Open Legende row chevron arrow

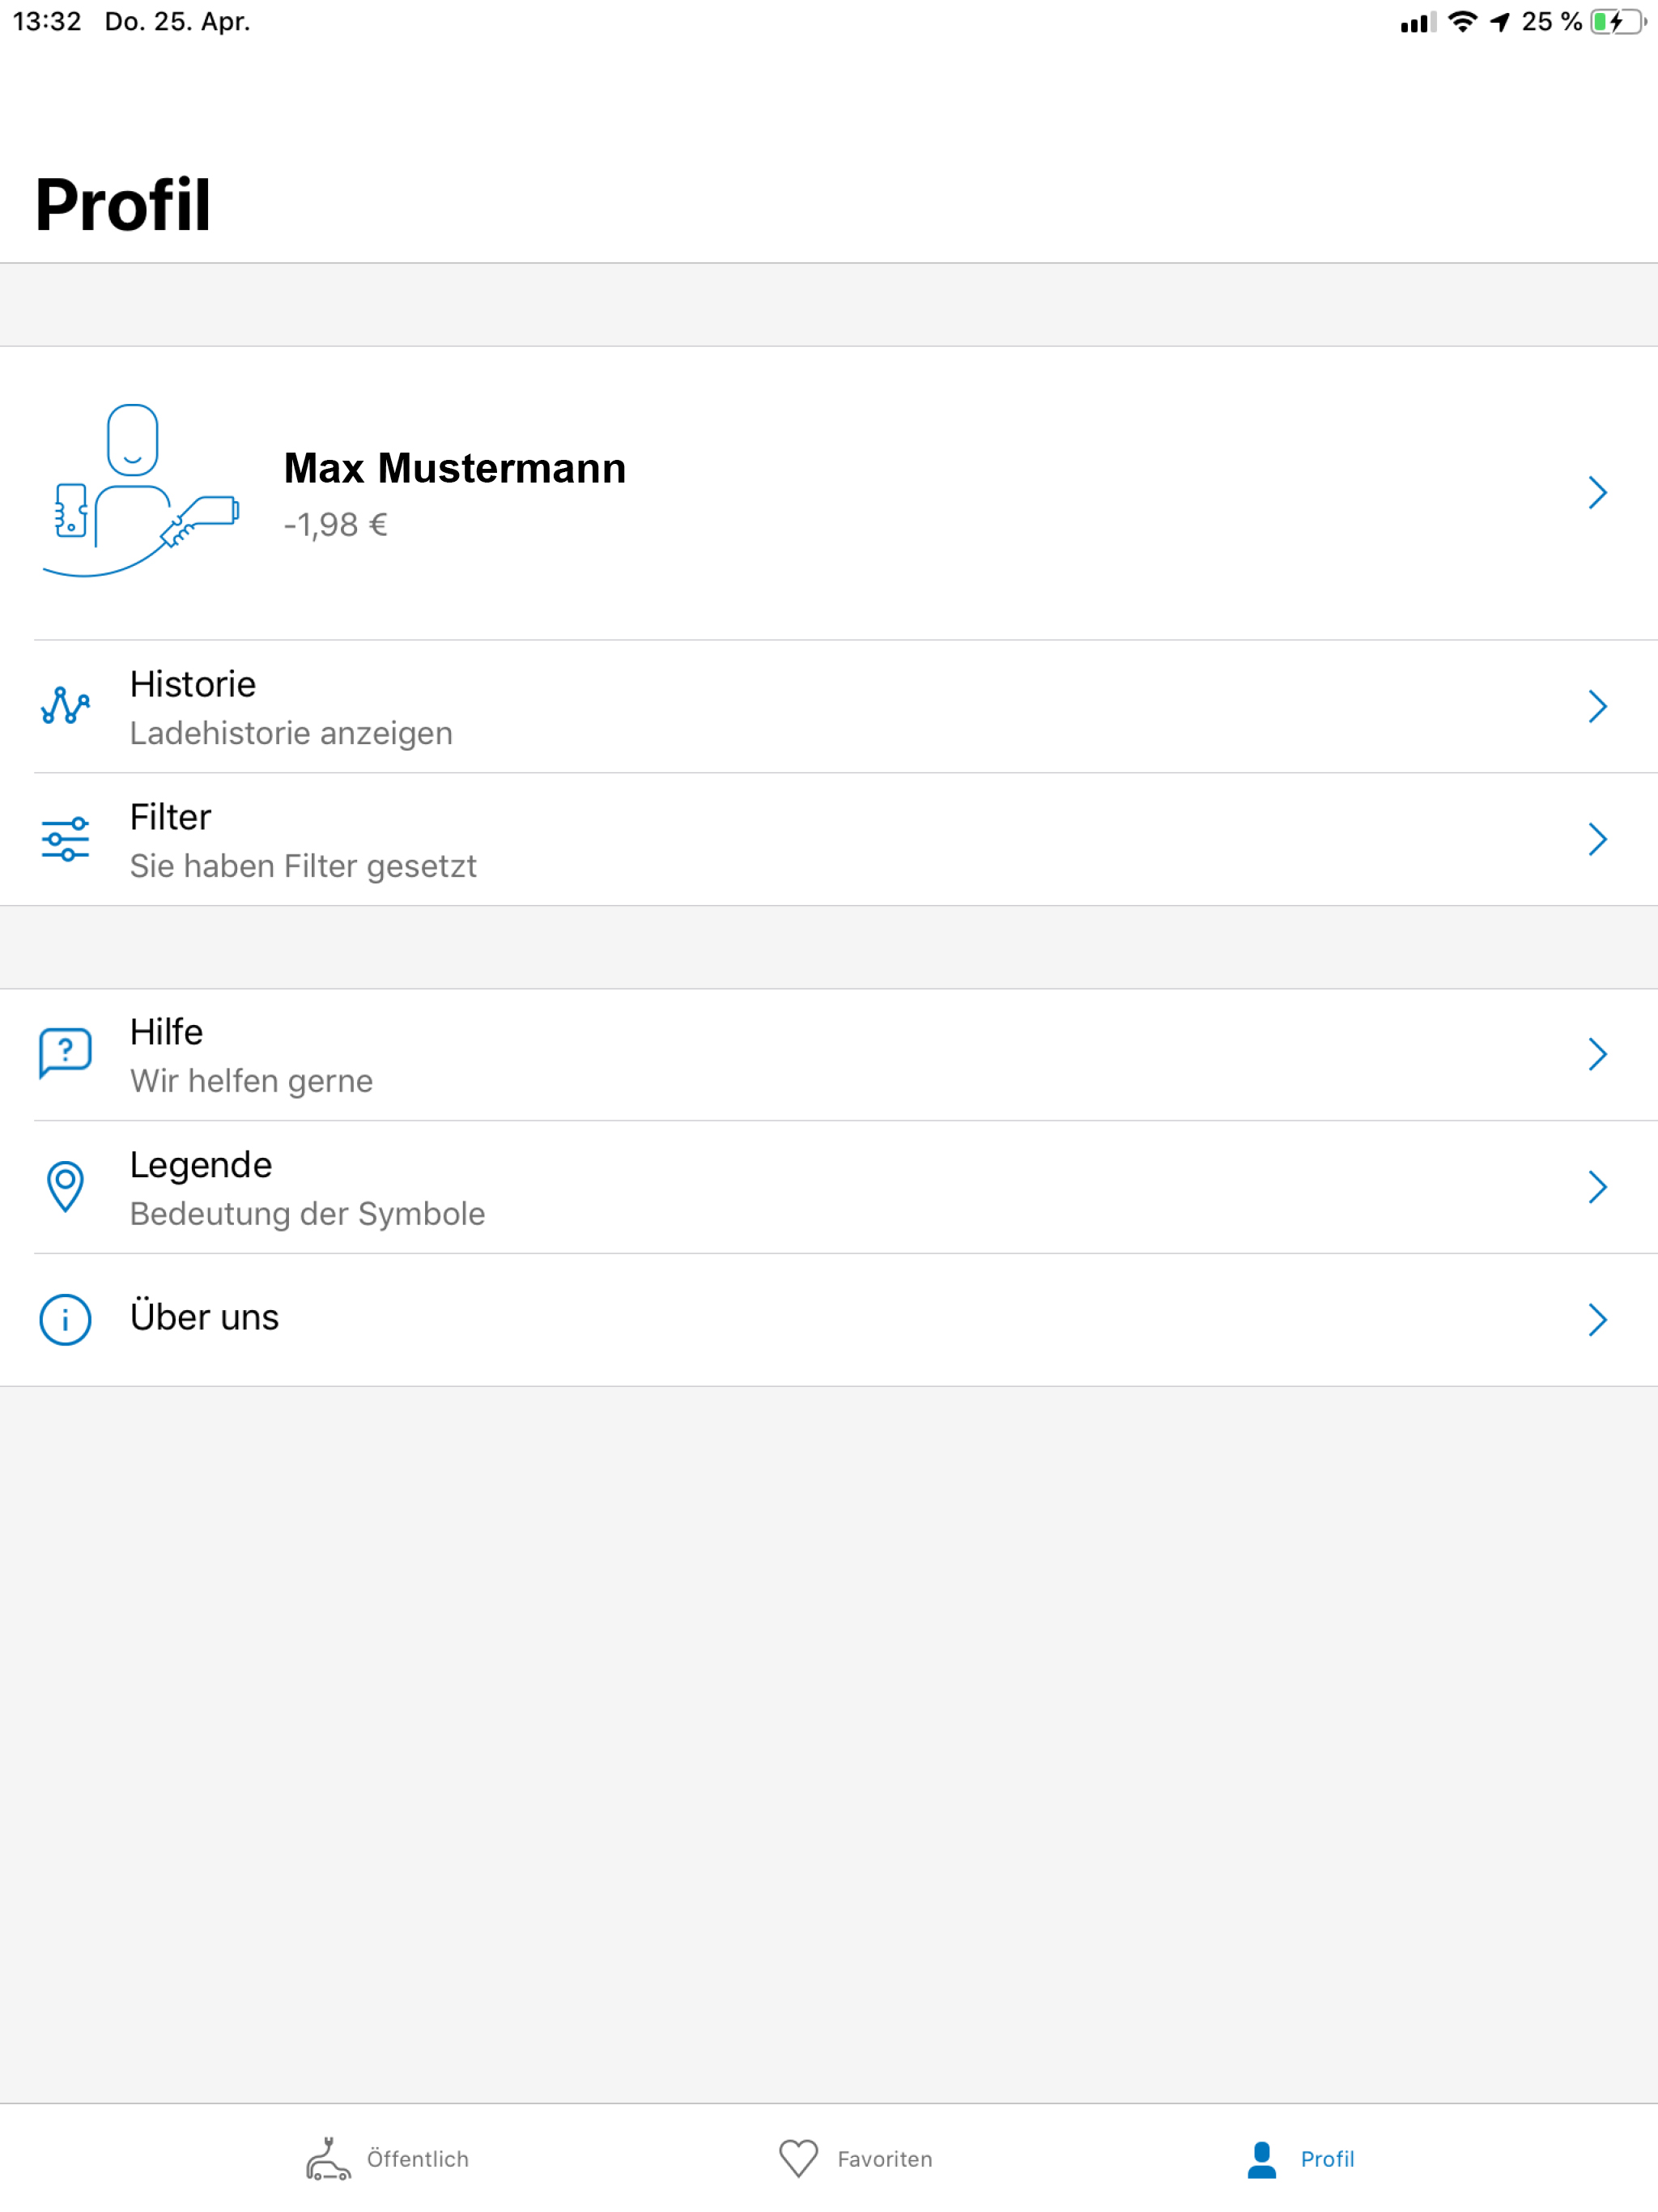click(x=1597, y=1187)
